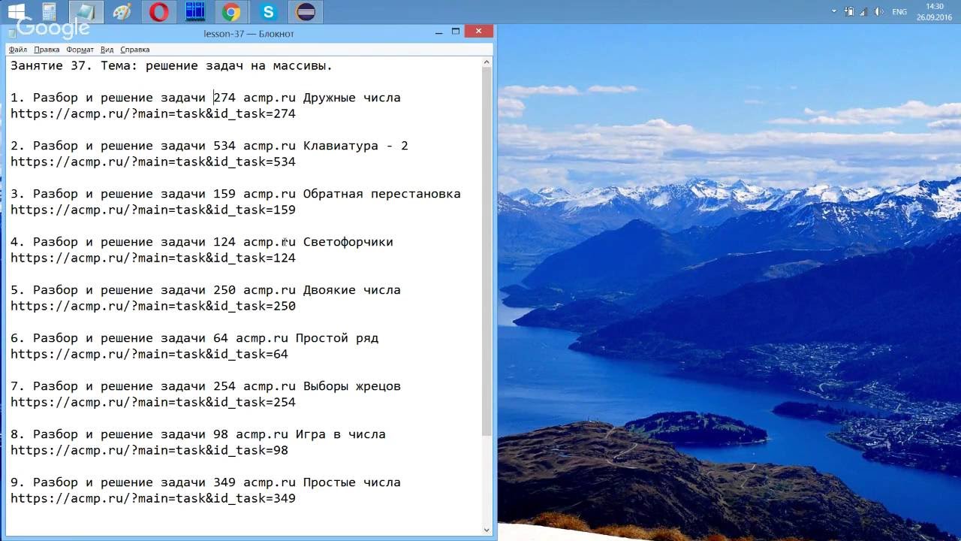
Task: Open the clock showing 14:30
Action: click(x=935, y=11)
